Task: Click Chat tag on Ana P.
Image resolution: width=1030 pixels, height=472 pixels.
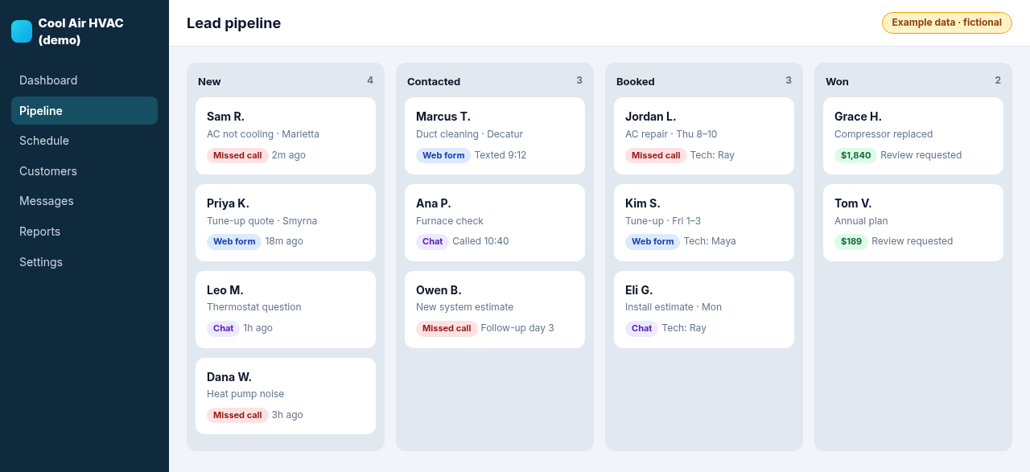Action: [x=432, y=241]
